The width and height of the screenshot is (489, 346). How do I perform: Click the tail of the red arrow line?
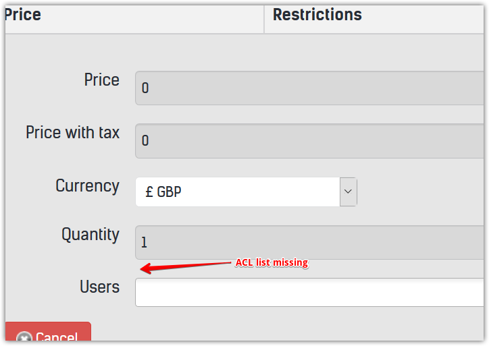tap(230, 263)
